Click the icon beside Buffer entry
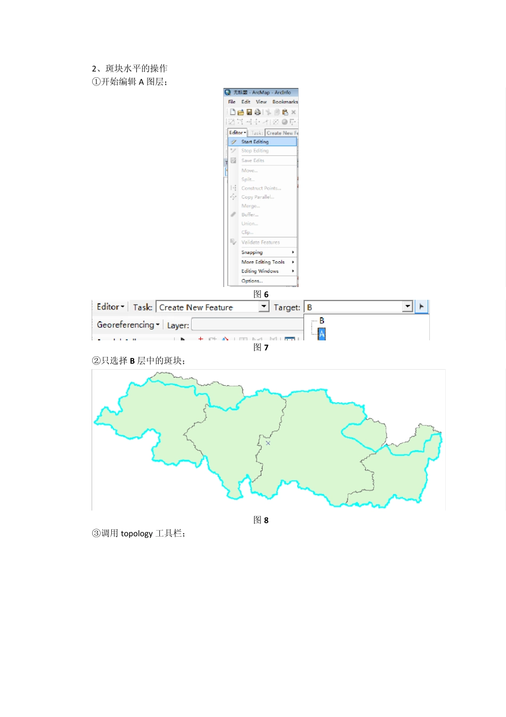This screenshot has width=506, height=717. coord(233,214)
